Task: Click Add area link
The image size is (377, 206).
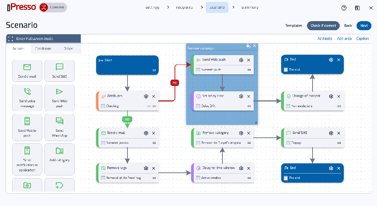Action: coord(344,38)
